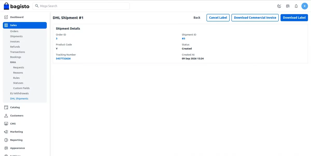This screenshot has width=311, height=156.
Task: Toggle dark mode moon icon
Action: click(279, 6)
